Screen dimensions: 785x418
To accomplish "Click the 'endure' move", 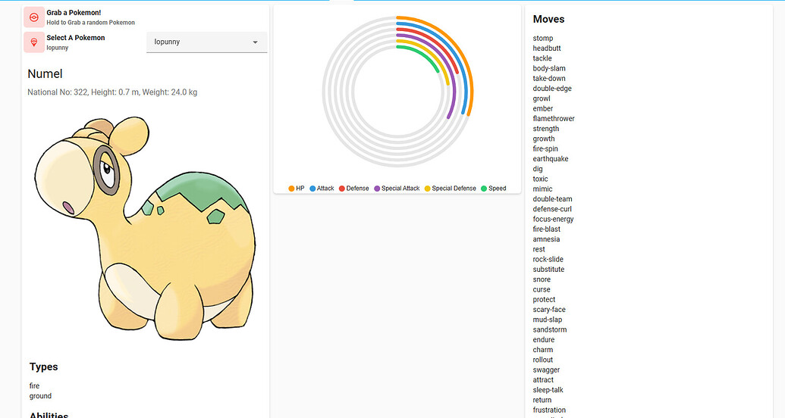I will [544, 339].
